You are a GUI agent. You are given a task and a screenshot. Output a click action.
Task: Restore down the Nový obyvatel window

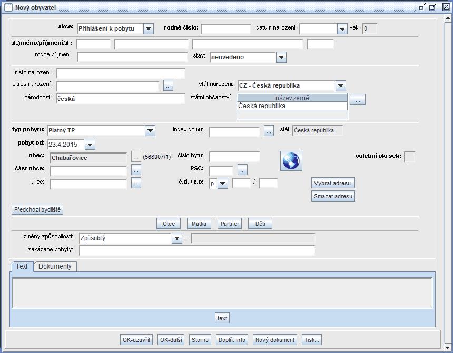pos(422,7)
